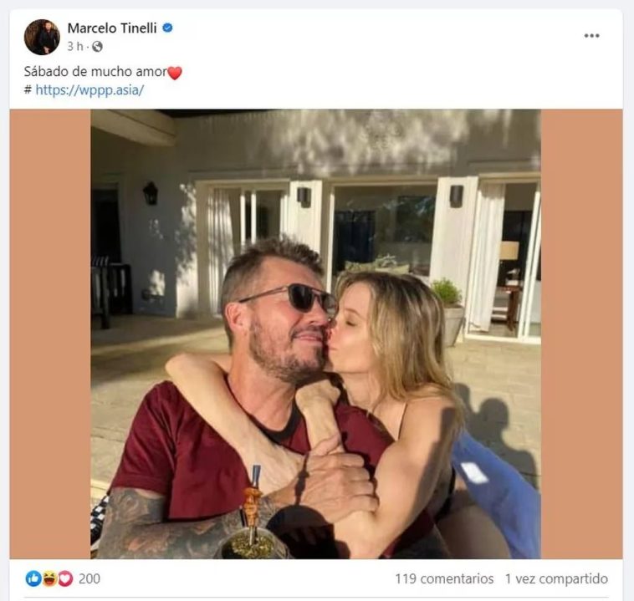The height and width of the screenshot is (601, 634).
Task: Click the red Love reaction icon
Action: point(64,578)
